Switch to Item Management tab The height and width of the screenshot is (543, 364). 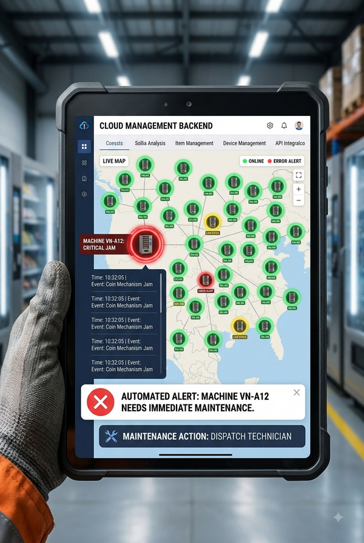[x=194, y=143]
